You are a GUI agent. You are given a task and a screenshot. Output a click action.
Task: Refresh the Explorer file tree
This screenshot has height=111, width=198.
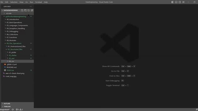click(29, 10)
